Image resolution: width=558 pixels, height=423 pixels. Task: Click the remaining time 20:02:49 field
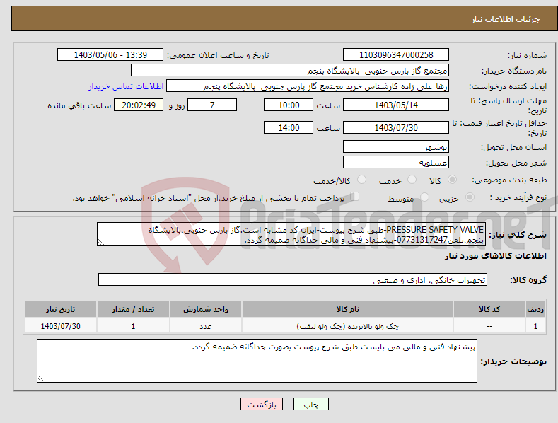139,105
